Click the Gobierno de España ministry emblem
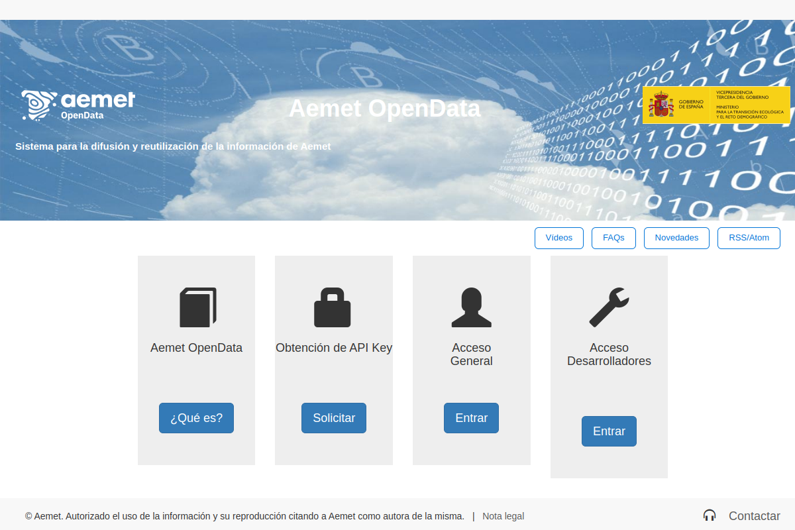The width and height of the screenshot is (795, 530). tap(716, 105)
